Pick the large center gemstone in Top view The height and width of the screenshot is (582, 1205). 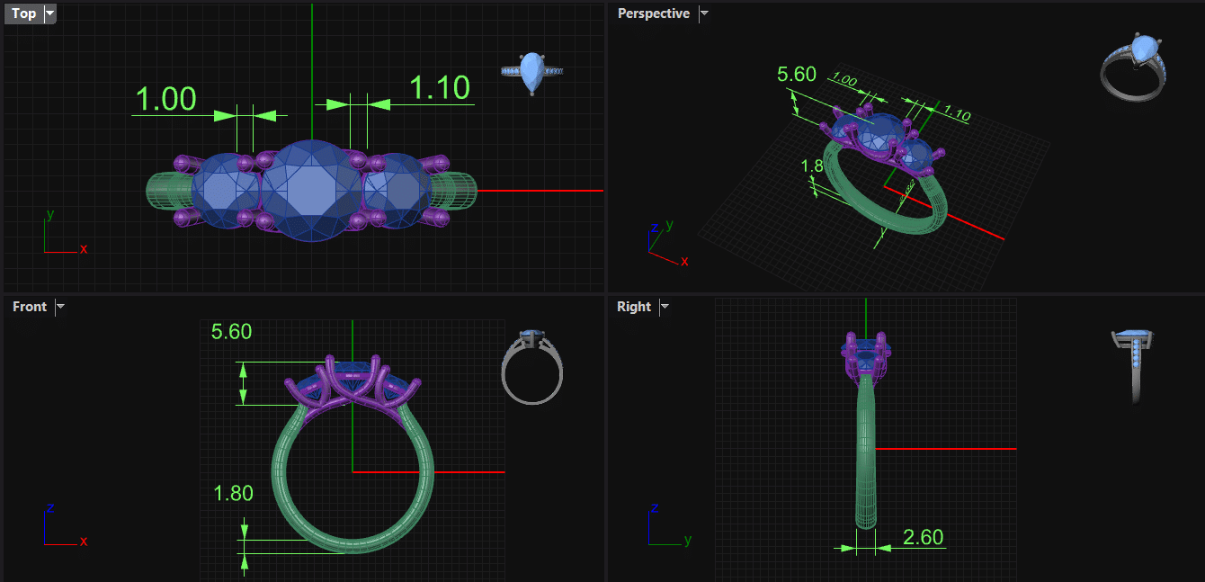pyautogui.click(x=310, y=191)
